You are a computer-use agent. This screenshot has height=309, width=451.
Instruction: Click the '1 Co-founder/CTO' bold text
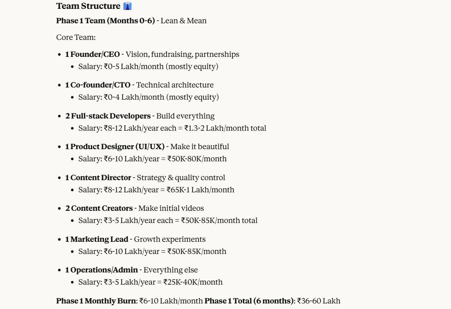click(x=98, y=85)
